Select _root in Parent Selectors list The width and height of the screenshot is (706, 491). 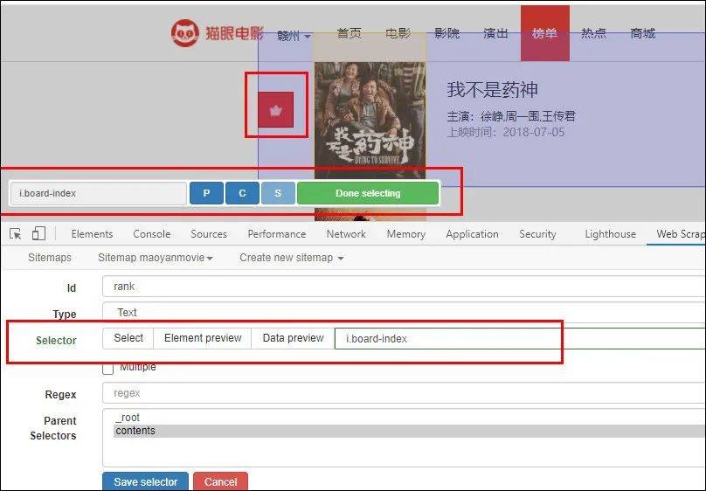pyautogui.click(x=128, y=418)
